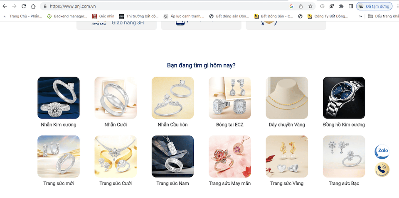The height and width of the screenshot is (198, 399).
Task: Open Dây chuyền Vàng category image
Action: coord(287,98)
